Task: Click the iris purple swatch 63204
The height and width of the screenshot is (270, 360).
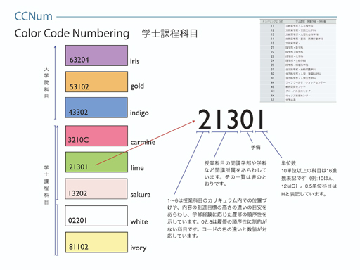Action: click(96, 56)
